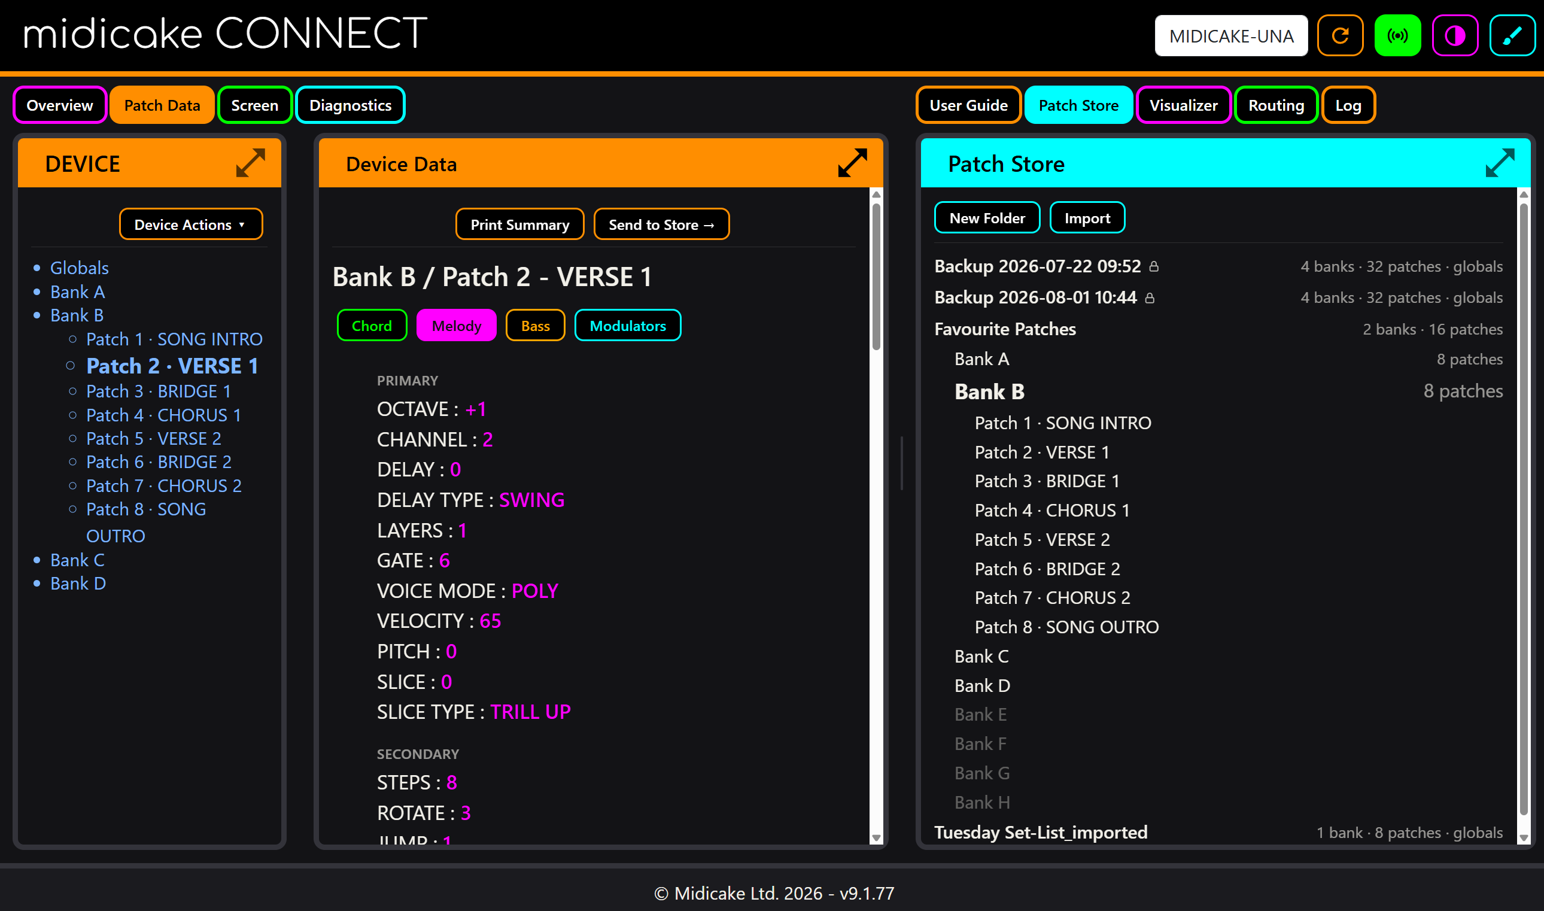Open the Log tab
The height and width of the screenshot is (911, 1544).
1348,105
